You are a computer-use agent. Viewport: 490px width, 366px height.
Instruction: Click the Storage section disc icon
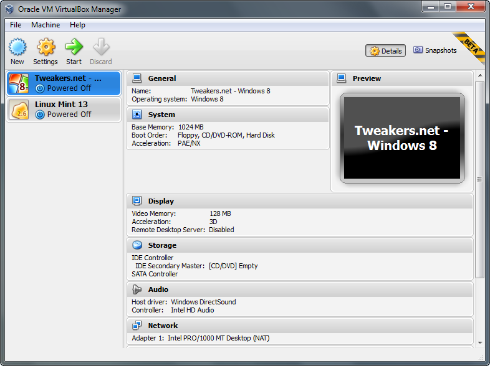coord(137,245)
